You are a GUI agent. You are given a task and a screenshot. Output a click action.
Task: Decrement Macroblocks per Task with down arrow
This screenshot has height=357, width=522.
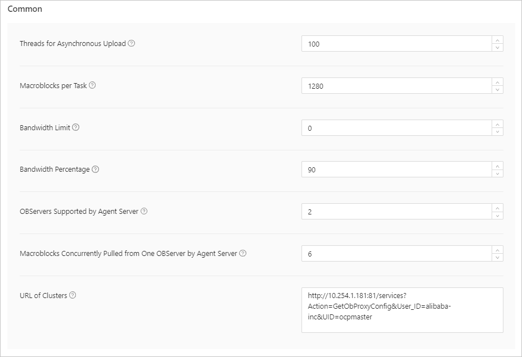coord(497,90)
